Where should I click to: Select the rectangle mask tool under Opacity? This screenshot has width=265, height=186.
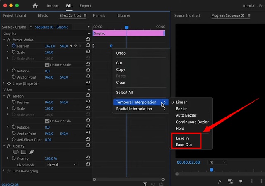[x=24, y=152]
